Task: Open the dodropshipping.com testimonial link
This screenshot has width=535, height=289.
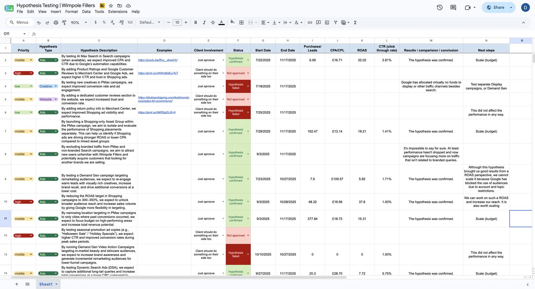Action: 164,99
